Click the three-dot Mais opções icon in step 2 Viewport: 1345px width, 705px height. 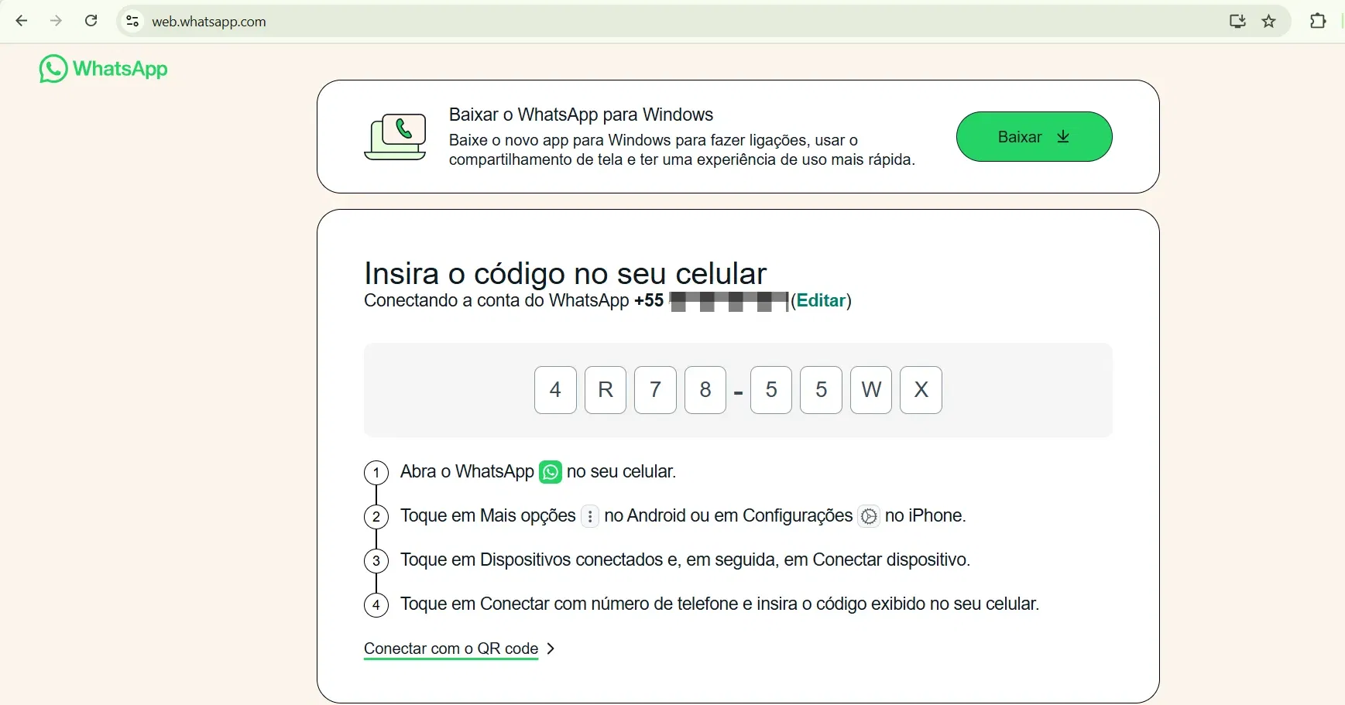pyautogui.click(x=590, y=516)
